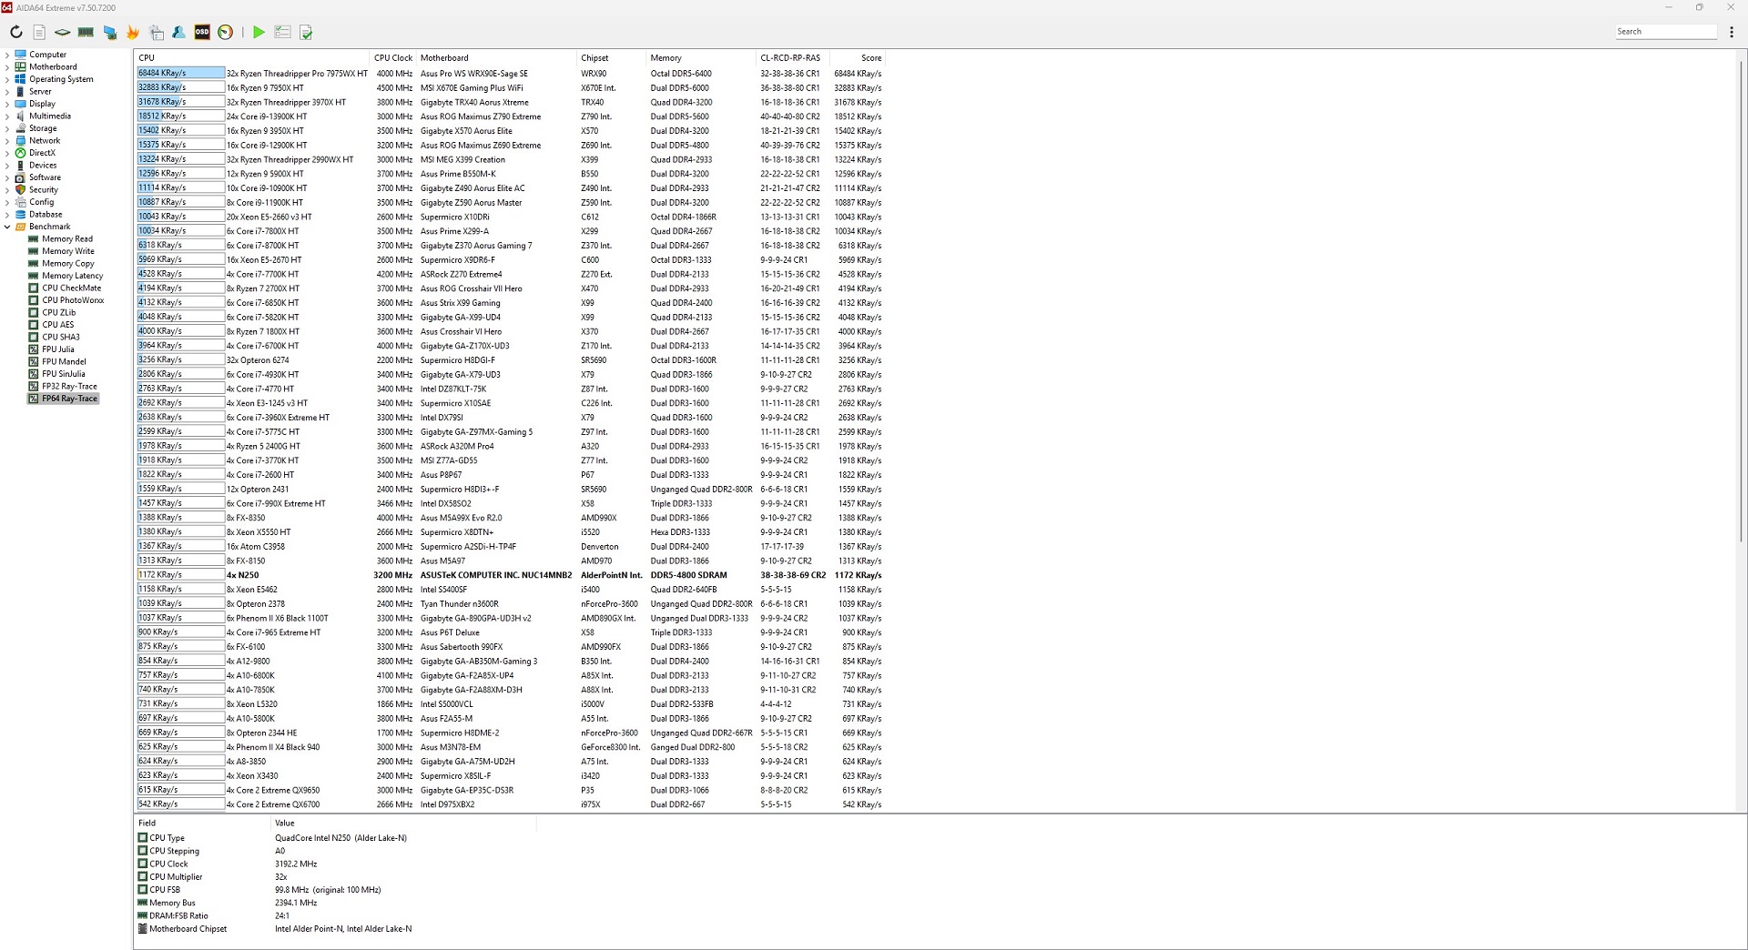Open the Report icon in toolbar
This screenshot has height=950, width=1748.
39,32
